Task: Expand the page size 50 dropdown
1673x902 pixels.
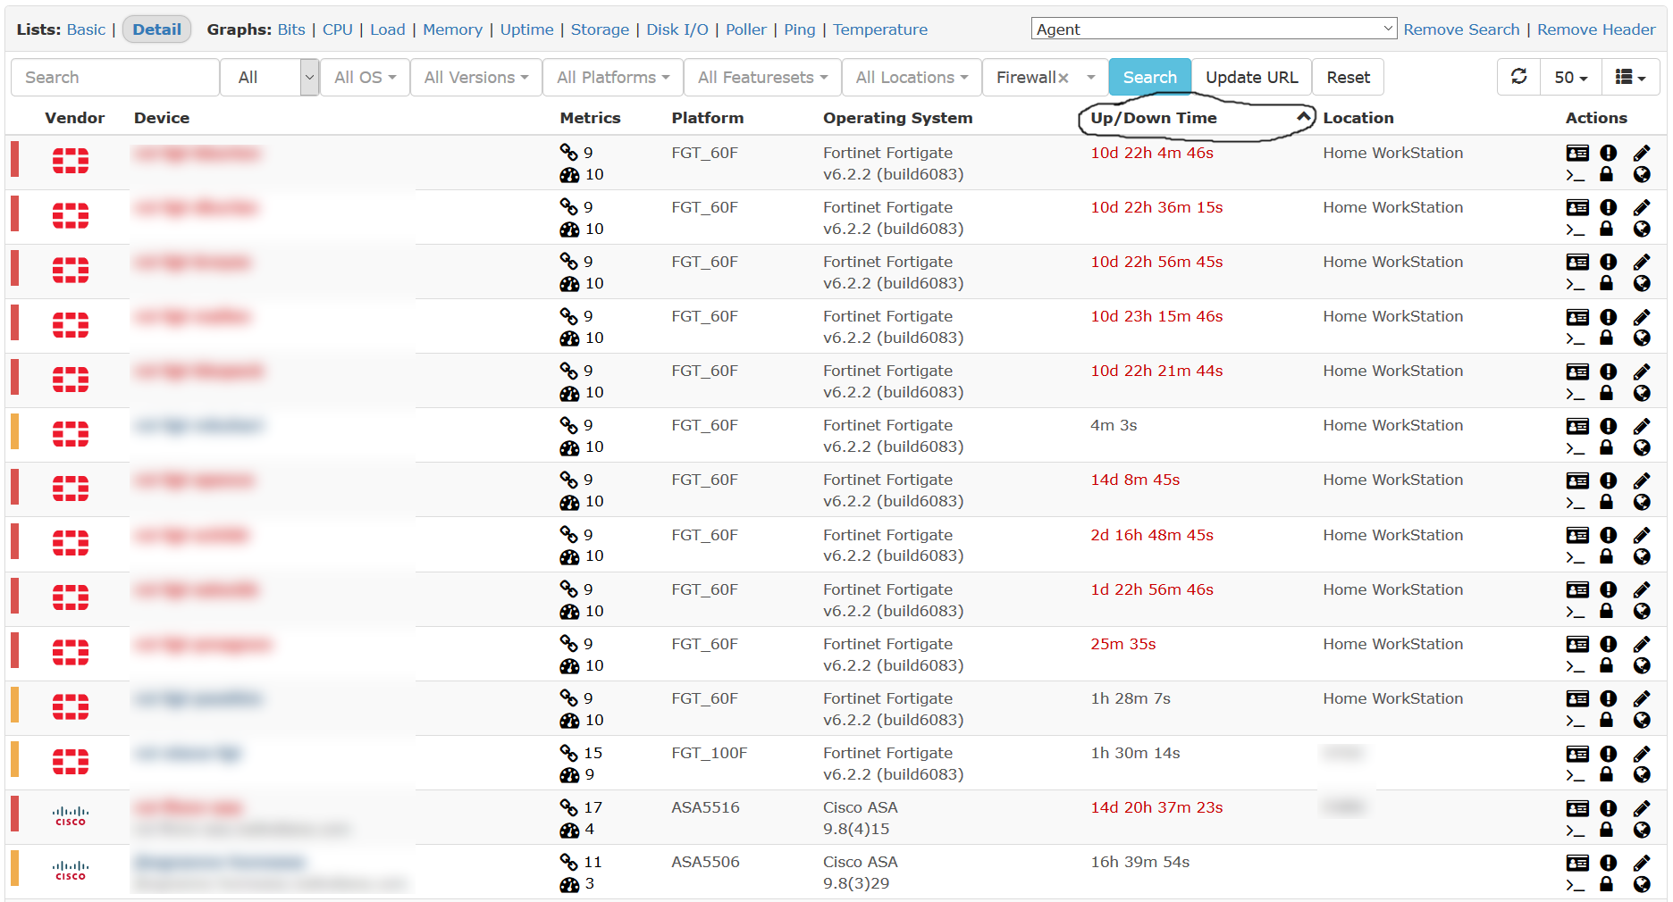Action: pos(1570,77)
